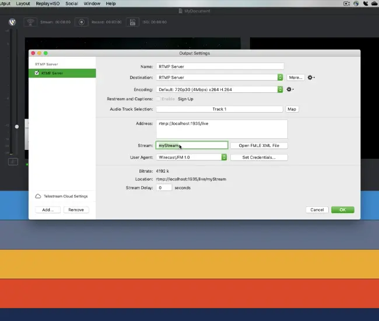The width and height of the screenshot is (379, 321).
Task: Click the Record button icon
Action: pyautogui.click(x=82, y=22)
